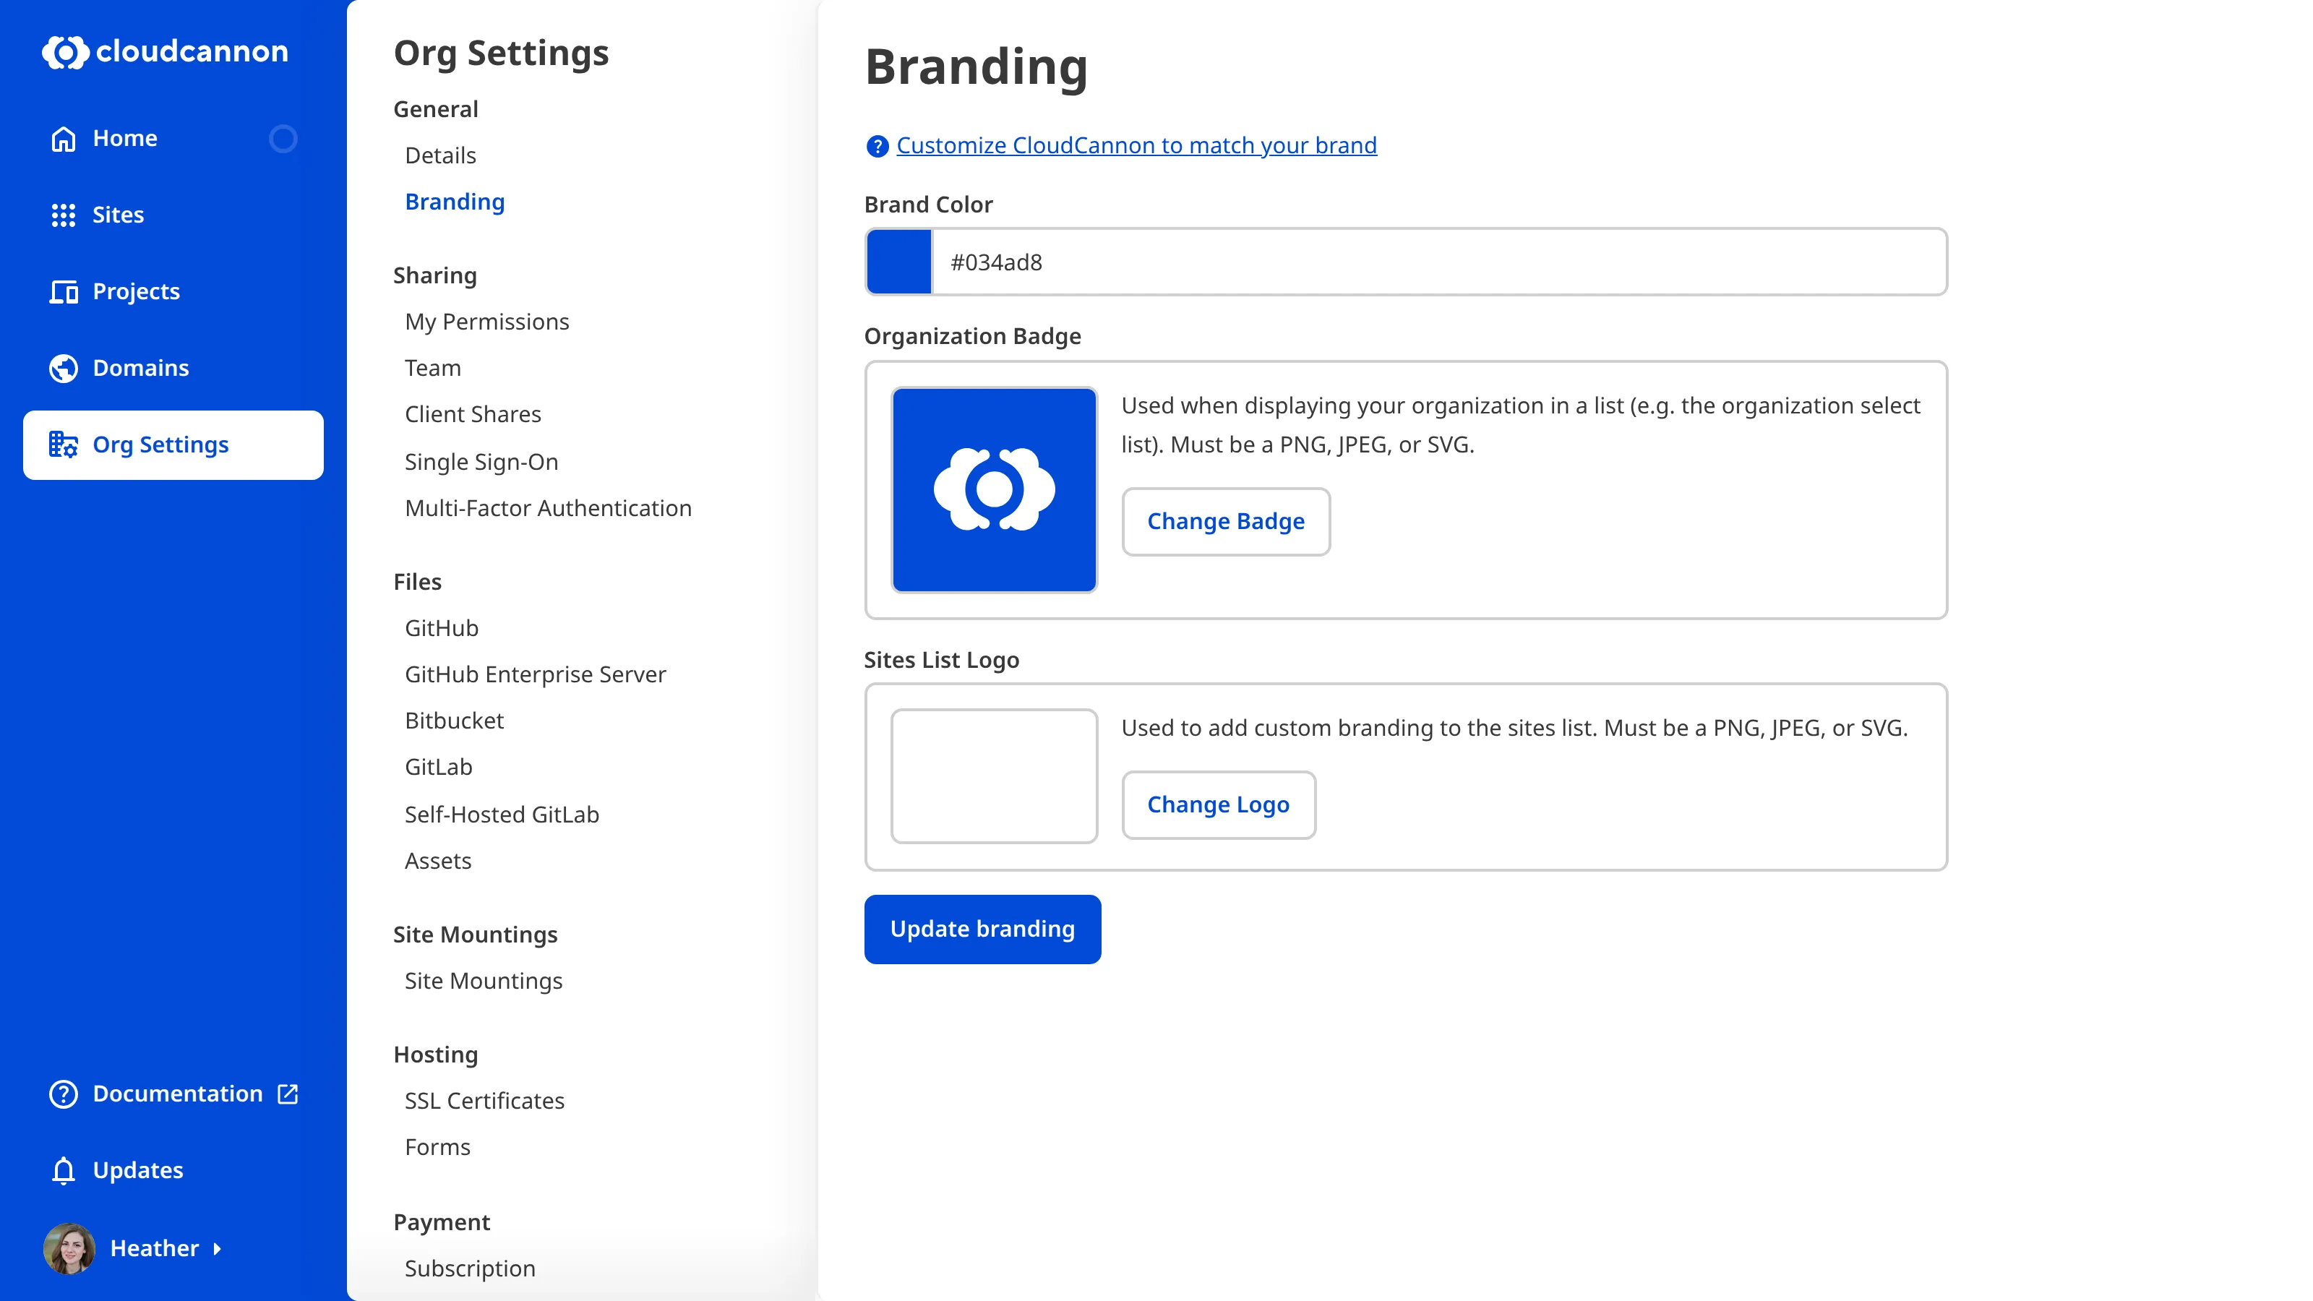Open Subscription payment settings
Viewport: 2313px width, 1301px height.
click(470, 1268)
